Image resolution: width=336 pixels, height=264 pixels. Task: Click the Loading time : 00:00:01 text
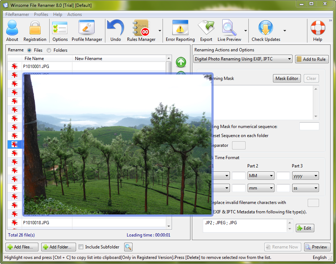[148, 235]
